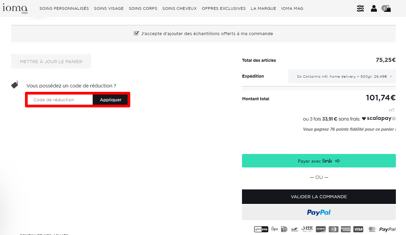Uncheck the free samples acceptance checkbox
Viewport: 406px width, 235px height.
click(x=136, y=33)
